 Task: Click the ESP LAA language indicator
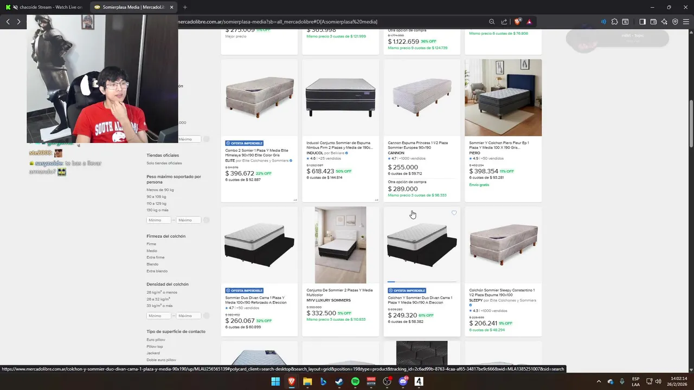pyautogui.click(x=635, y=381)
